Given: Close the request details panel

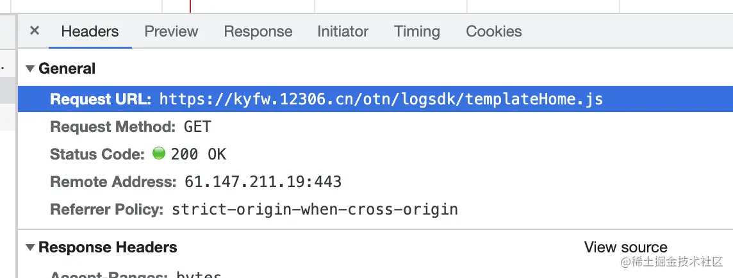Looking at the screenshot, I should (x=34, y=31).
